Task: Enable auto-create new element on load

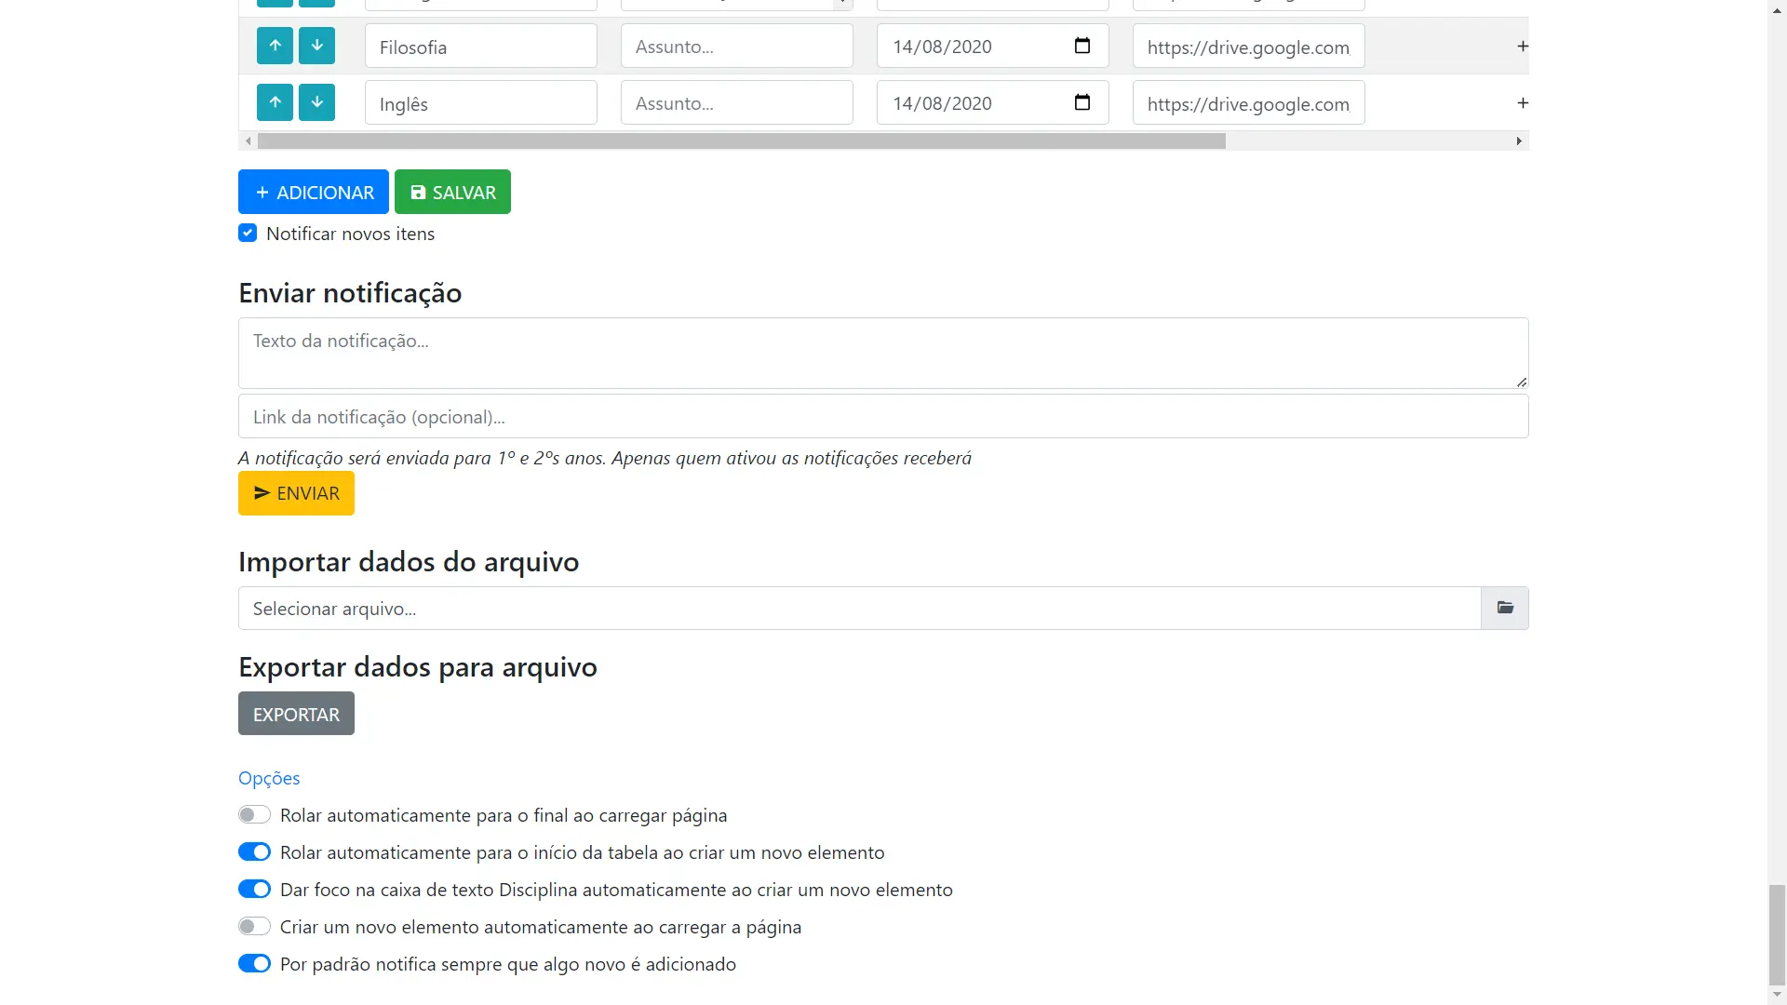Action: pyautogui.click(x=254, y=927)
